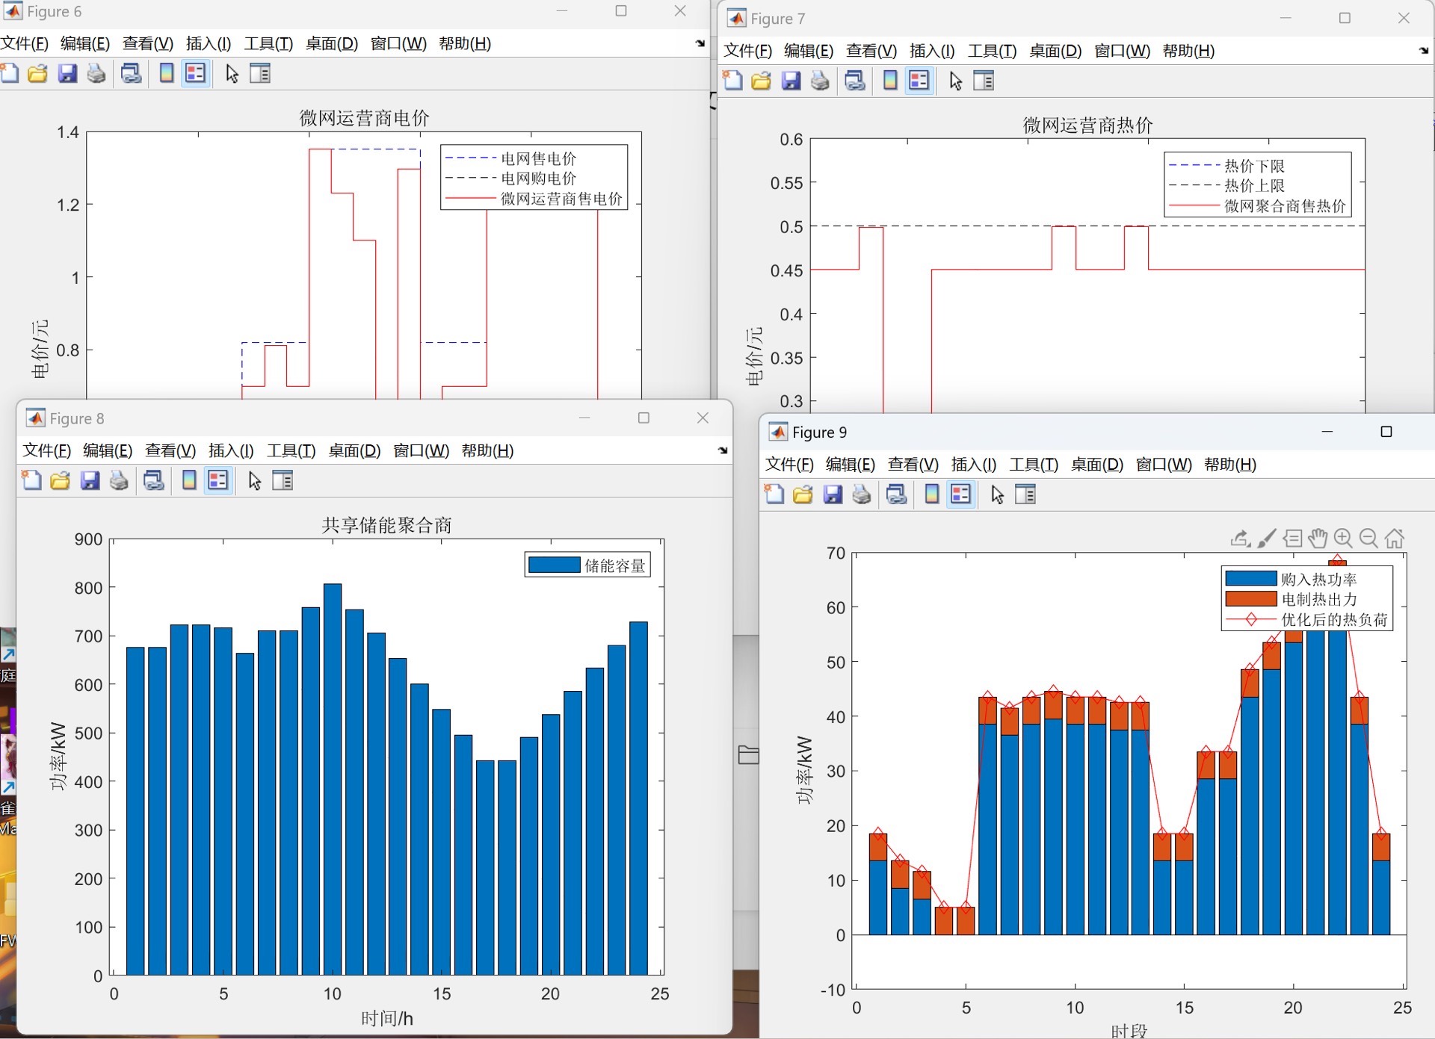The image size is (1435, 1039).
Task: Click Zoom Out icon in Figure 9
Action: (1368, 538)
